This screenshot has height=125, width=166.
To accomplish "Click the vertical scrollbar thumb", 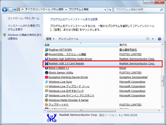I will pyautogui.click(x=163, y=81).
